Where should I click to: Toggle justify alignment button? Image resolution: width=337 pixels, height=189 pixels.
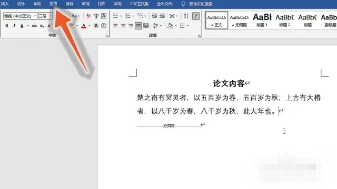pyautogui.click(x=138, y=26)
